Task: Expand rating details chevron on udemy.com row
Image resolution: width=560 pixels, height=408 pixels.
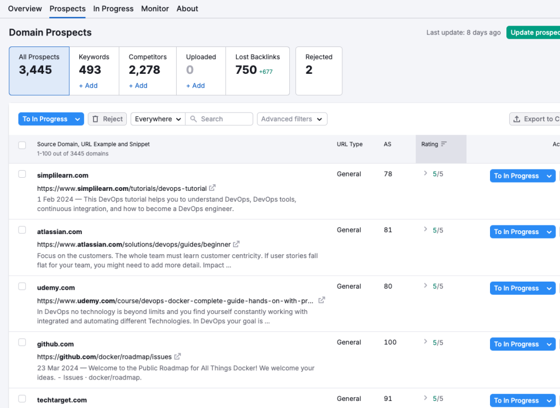Action: (426, 285)
